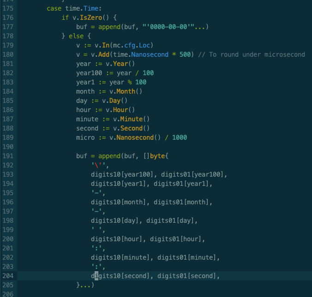Click line number 175 in the gutter

click(8, 9)
